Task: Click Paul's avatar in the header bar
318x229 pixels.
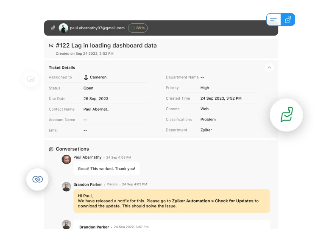Action: (64, 28)
